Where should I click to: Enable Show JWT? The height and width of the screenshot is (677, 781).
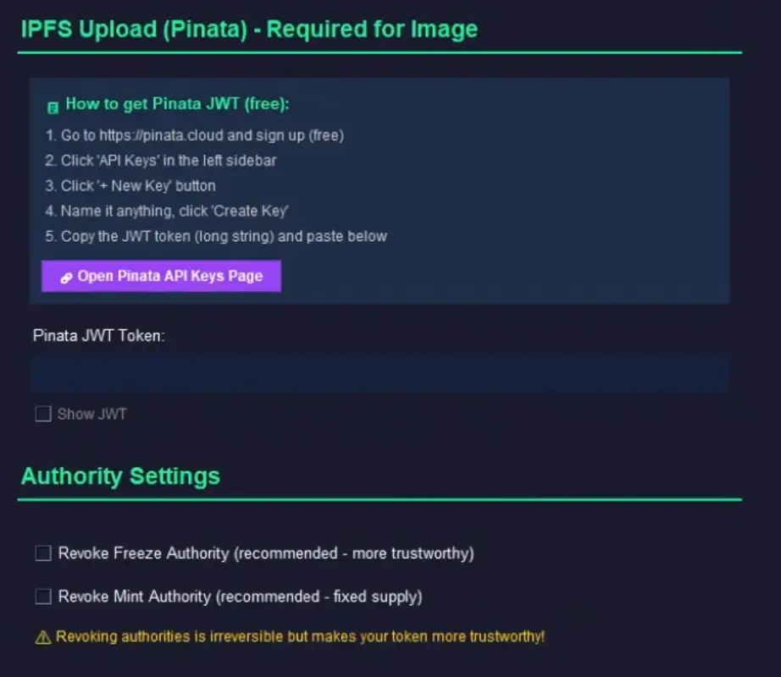pos(42,414)
